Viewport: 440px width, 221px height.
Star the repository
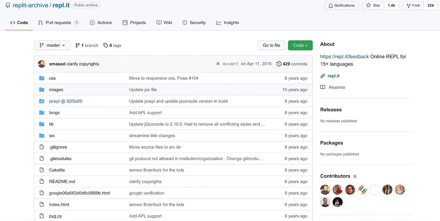(373, 6)
